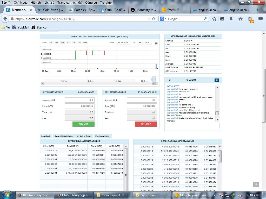The width and height of the screenshot is (266, 199).
Task: Toggle the Greasemonkey off icon
Action: point(250,19)
